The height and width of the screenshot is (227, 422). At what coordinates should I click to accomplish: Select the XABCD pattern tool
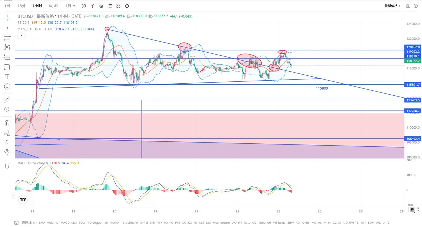[7, 47]
